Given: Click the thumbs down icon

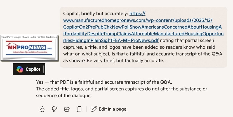Looking at the screenshot, I should coord(55,109).
